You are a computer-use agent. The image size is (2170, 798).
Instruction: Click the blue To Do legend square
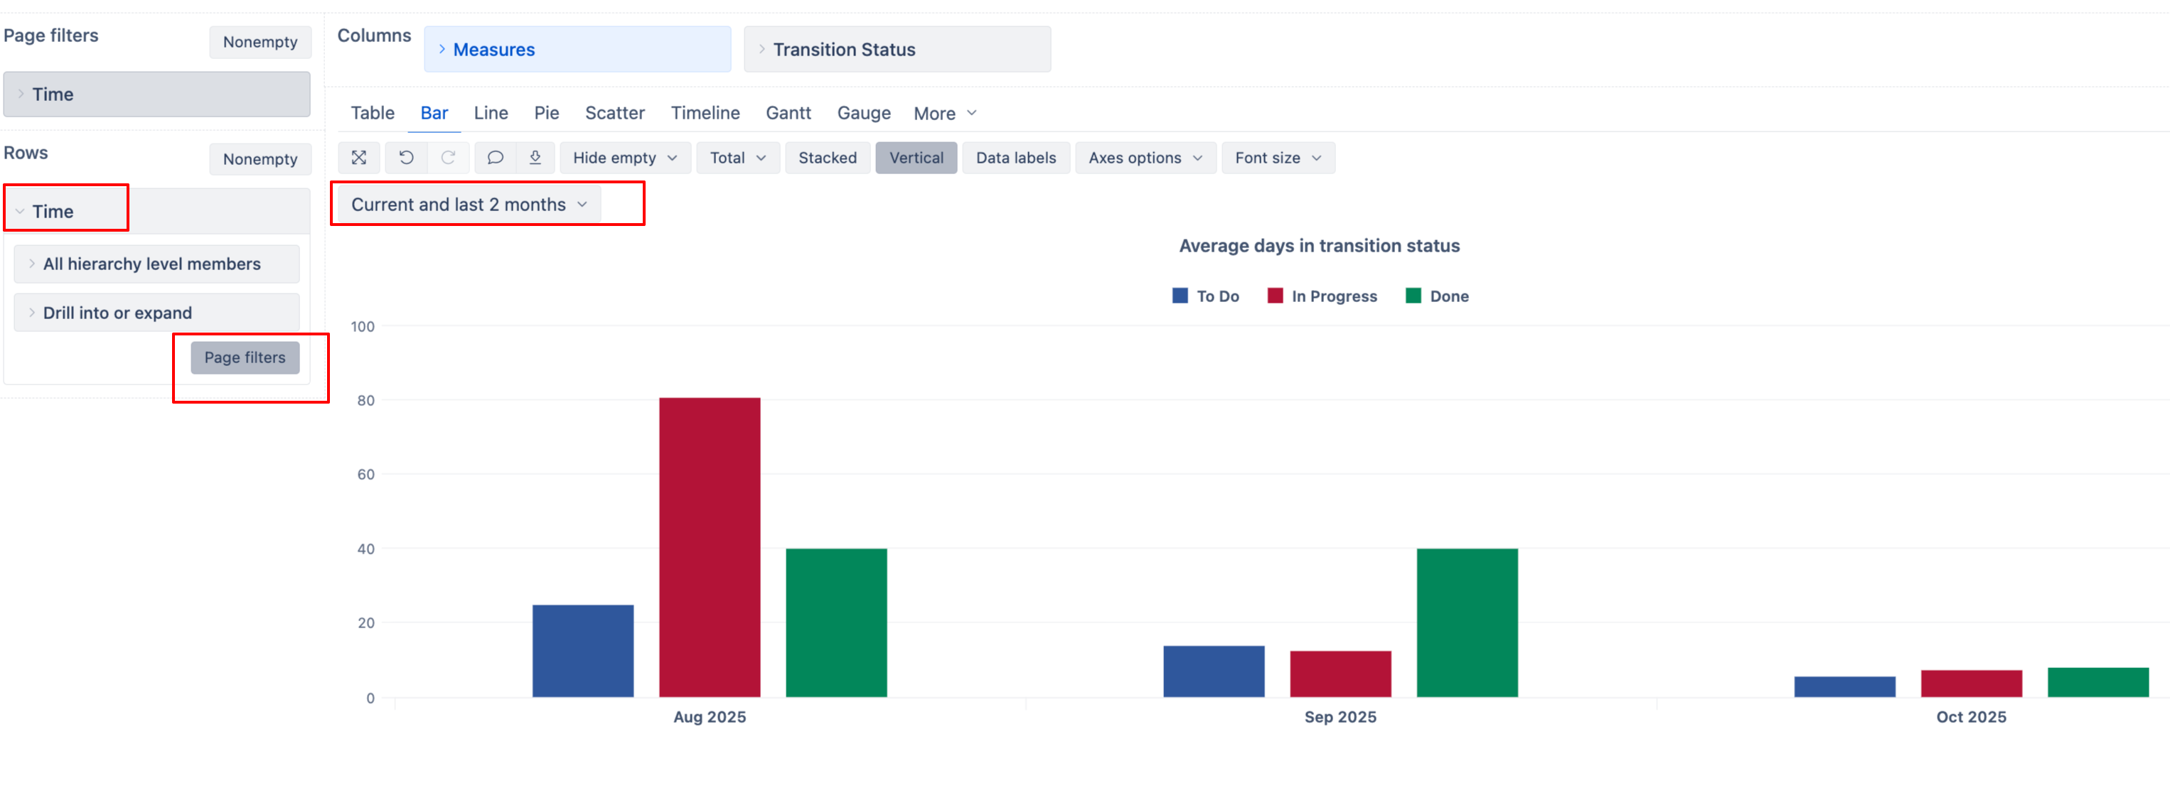(x=1180, y=296)
